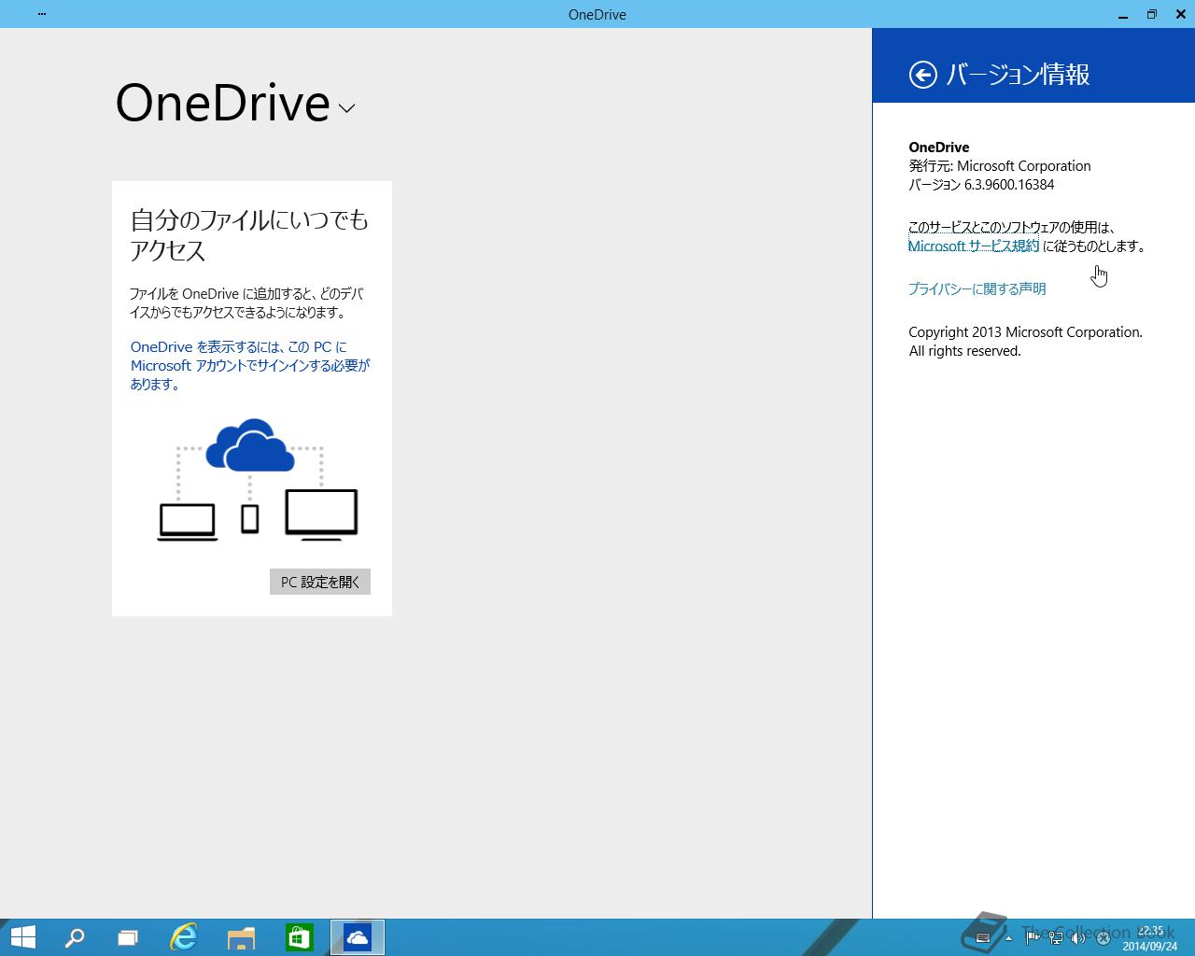
Task: Open the network tray icon
Action: pyautogui.click(x=1056, y=938)
